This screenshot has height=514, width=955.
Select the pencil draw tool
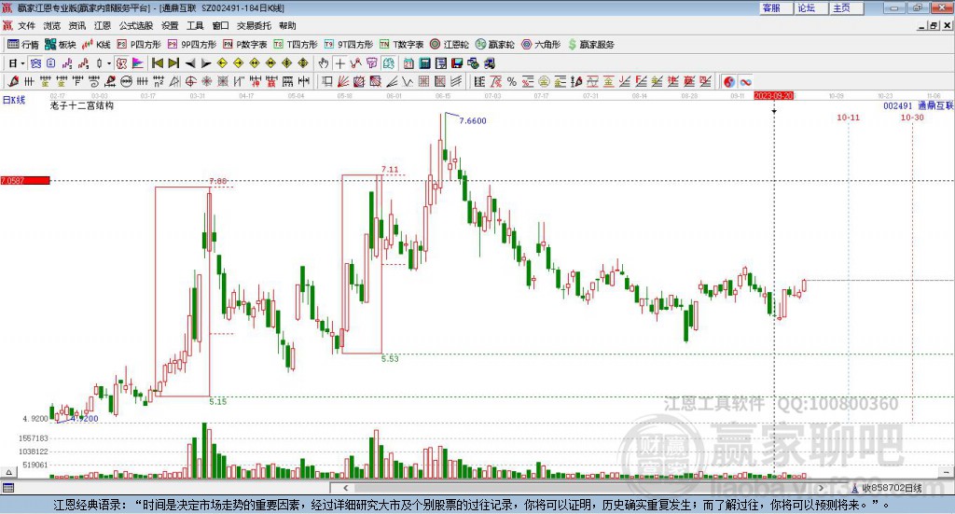pyautogui.click(x=13, y=81)
